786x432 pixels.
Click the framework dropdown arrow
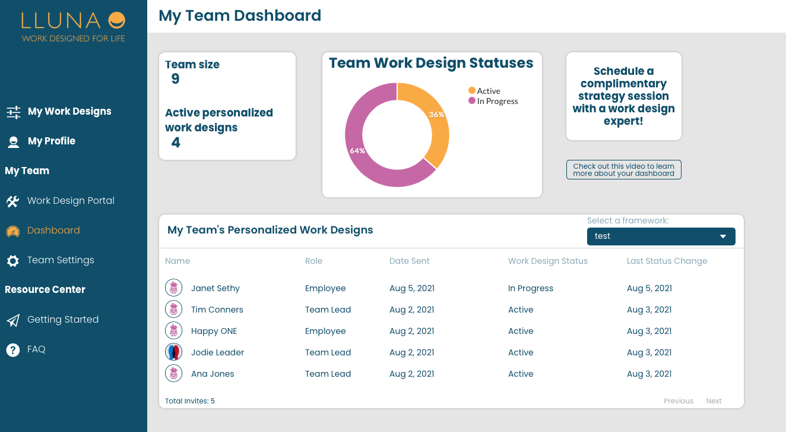pyautogui.click(x=723, y=237)
